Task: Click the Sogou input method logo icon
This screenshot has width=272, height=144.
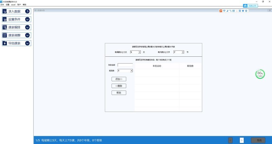Action: pyautogui.click(x=221, y=11)
